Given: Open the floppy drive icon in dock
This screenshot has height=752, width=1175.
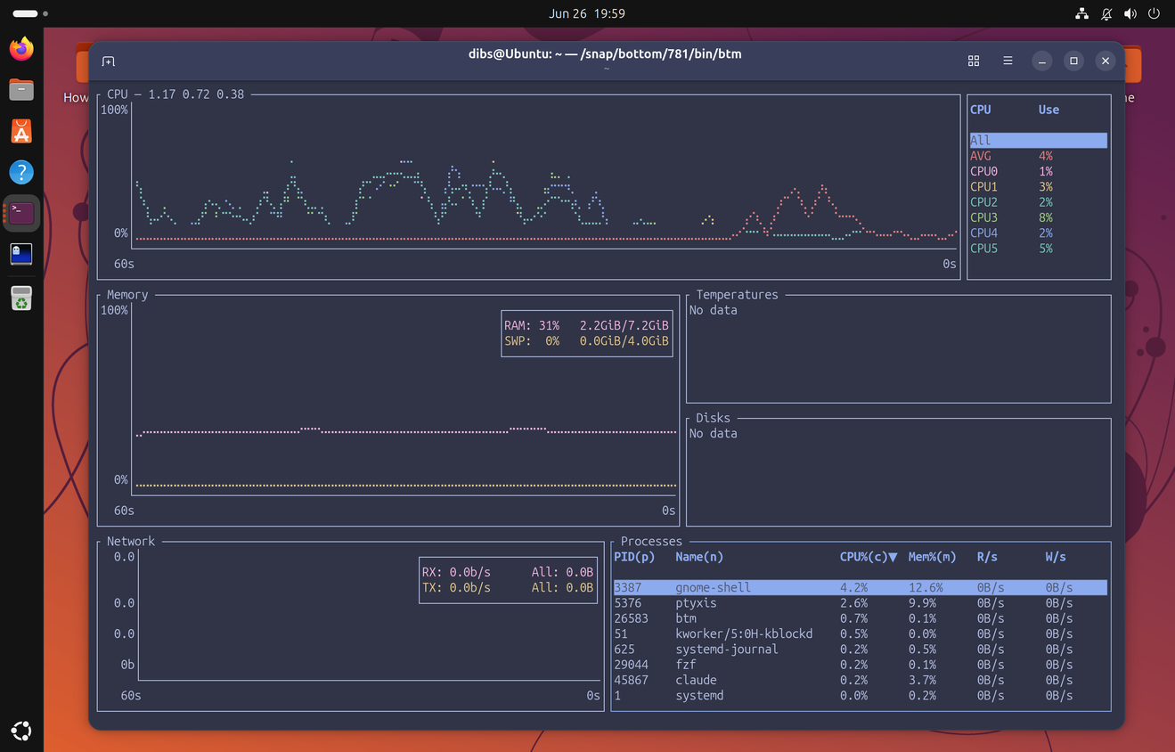Looking at the screenshot, I should tap(21, 255).
